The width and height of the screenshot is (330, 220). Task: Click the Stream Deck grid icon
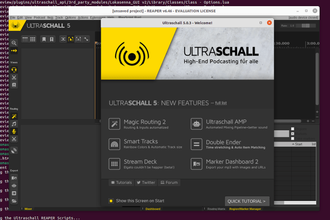tap(114, 164)
